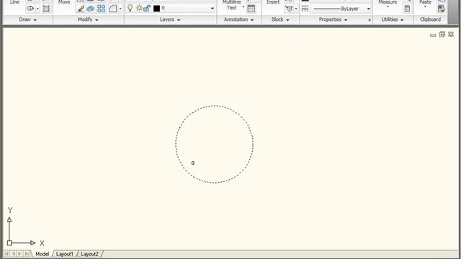Click the first-tab navigation arrow
Viewport: 461px width, 259px height.
pyautogui.click(x=6, y=254)
